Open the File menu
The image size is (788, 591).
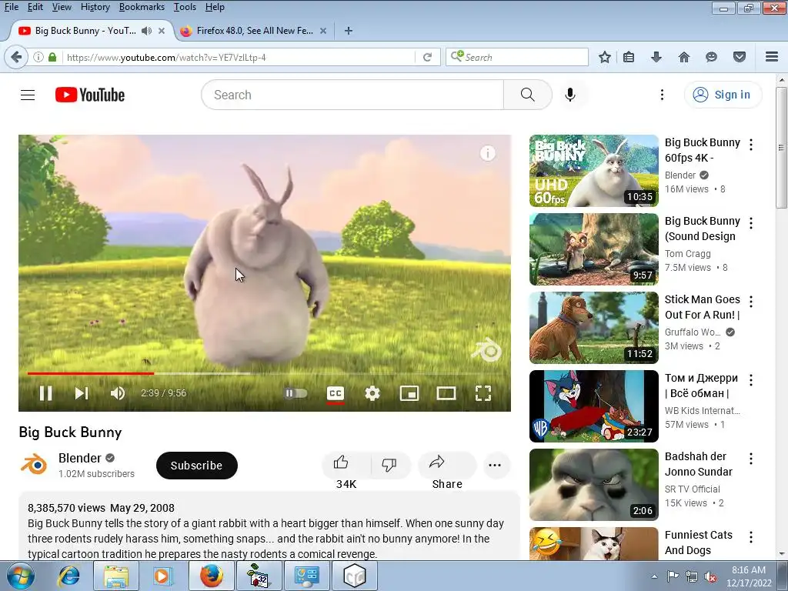pyautogui.click(x=11, y=7)
